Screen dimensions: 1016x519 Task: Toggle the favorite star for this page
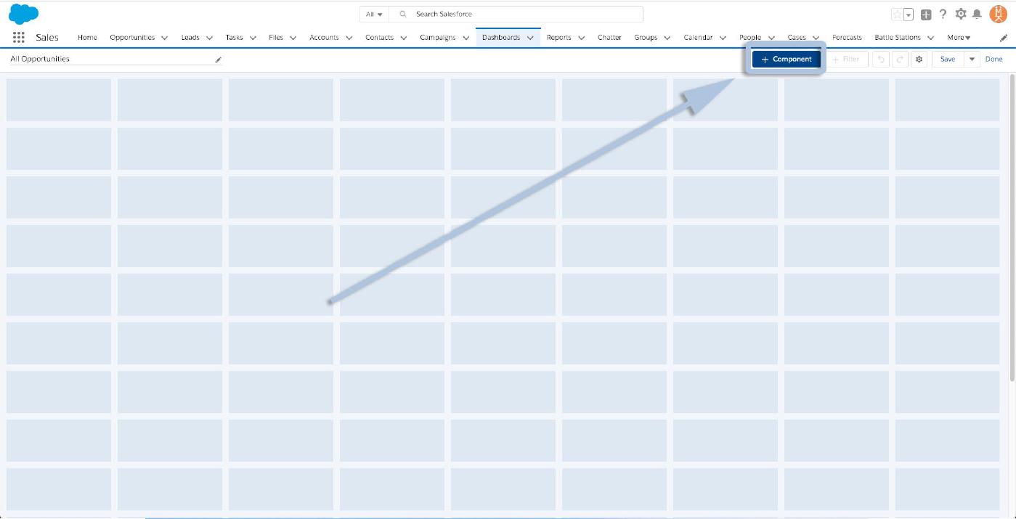coord(897,15)
